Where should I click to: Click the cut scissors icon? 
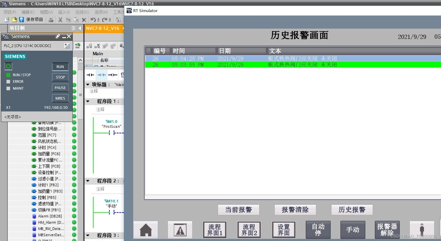pos(60,20)
